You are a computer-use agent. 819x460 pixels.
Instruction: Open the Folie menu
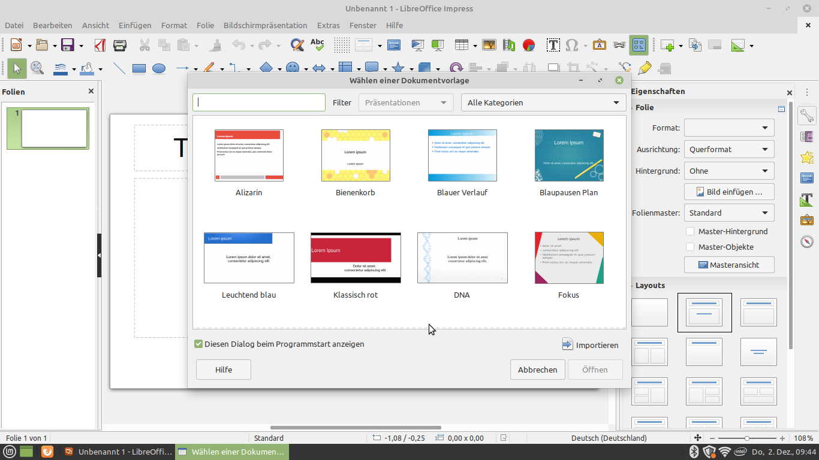coord(205,25)
